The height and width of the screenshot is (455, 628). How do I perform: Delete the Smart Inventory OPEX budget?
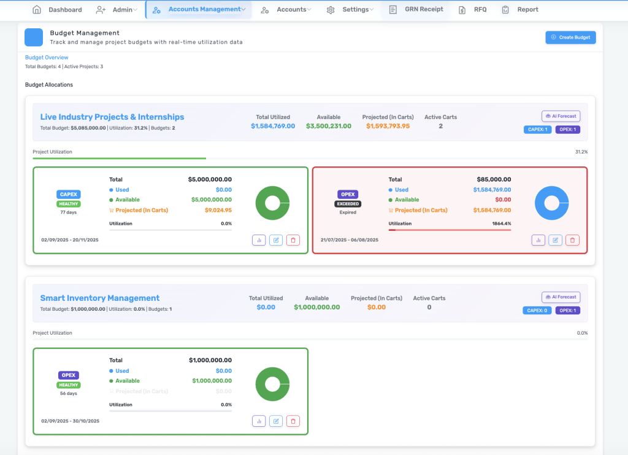[x=293, y=421]
